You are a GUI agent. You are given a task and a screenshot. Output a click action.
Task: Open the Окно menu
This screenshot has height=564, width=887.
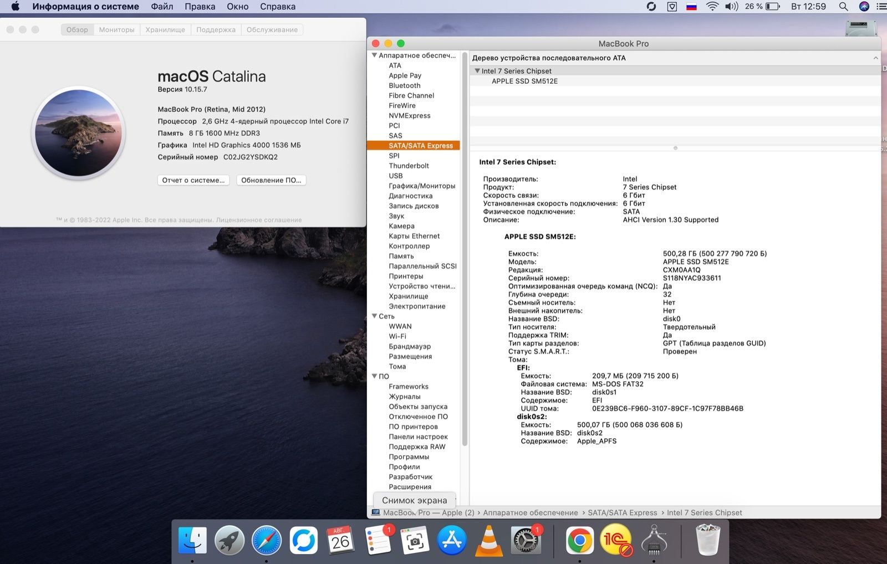(237, 7)
